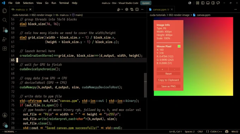Open more actions for canvas.ppm editor group
240x134 pixels.
[235, 9]
